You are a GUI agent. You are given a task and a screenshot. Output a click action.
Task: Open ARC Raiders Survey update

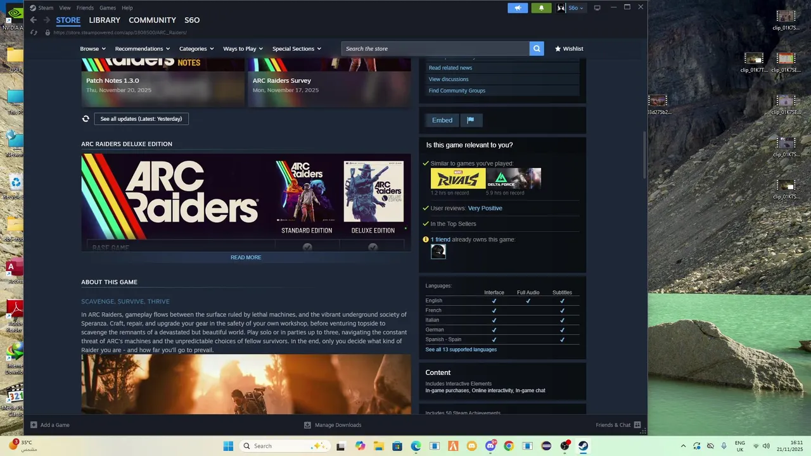[x=329, y=83]
